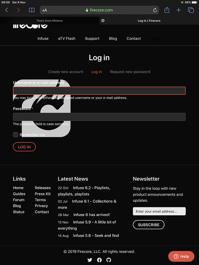This screenshot has width=199, height=265.
Task: Open the Infuse menu item
Action: coord(43,38)
